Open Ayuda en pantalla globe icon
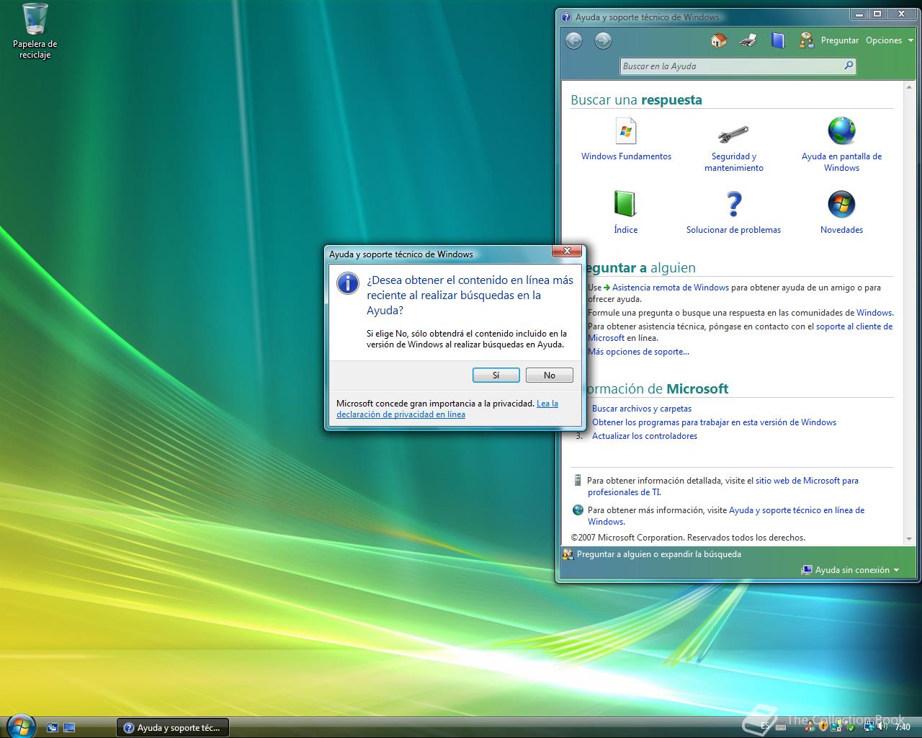Viewport: 922px width, 738px height. [x=841, y=131]
